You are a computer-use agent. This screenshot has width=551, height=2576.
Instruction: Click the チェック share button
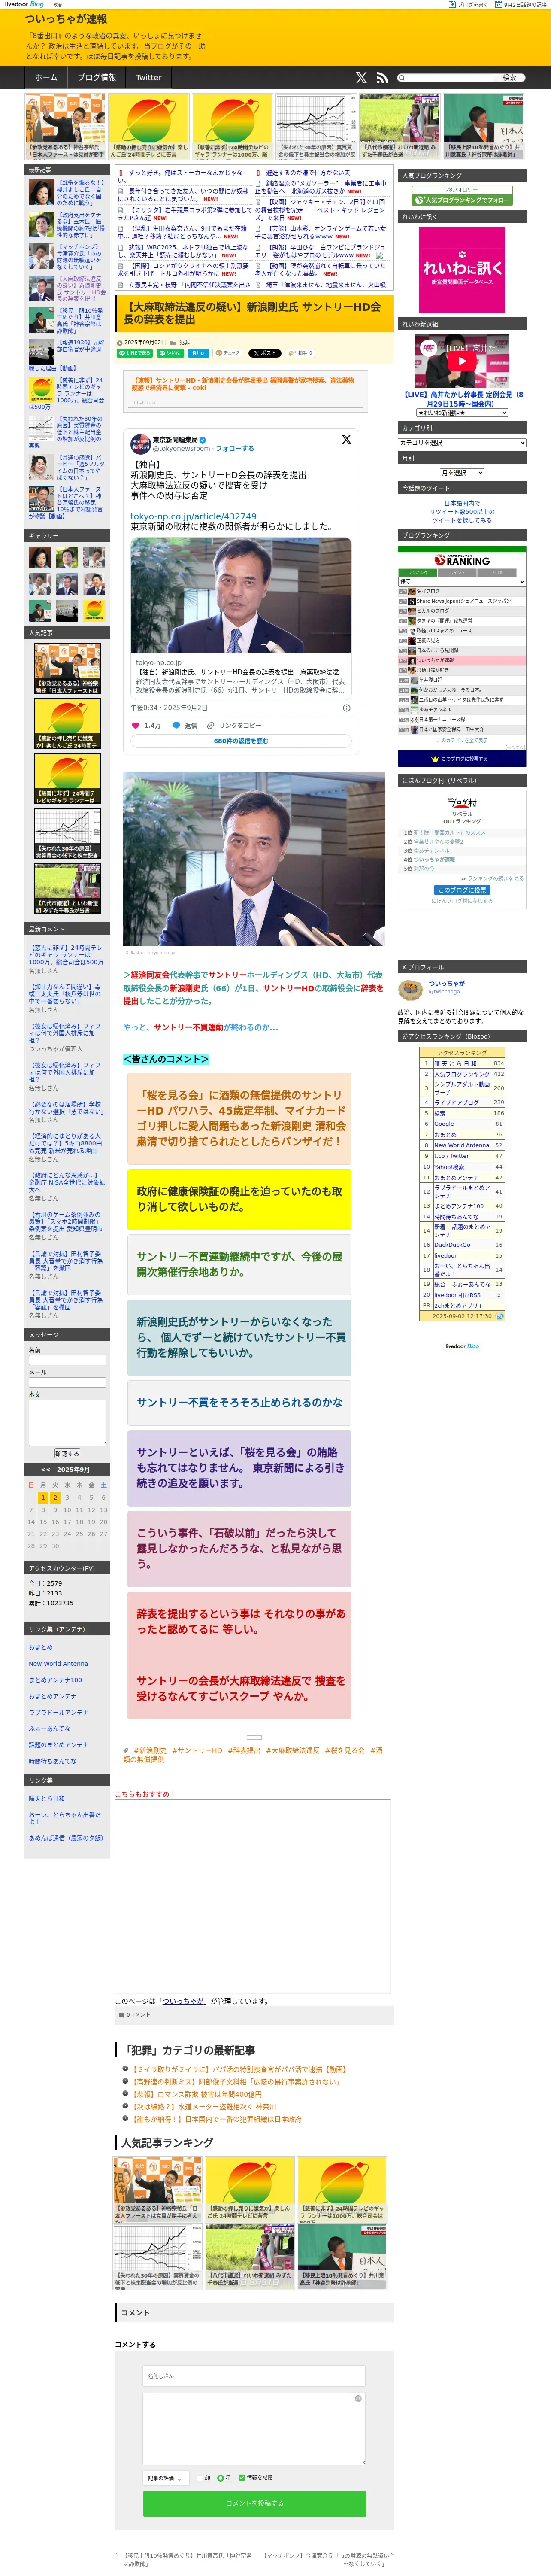228,353
